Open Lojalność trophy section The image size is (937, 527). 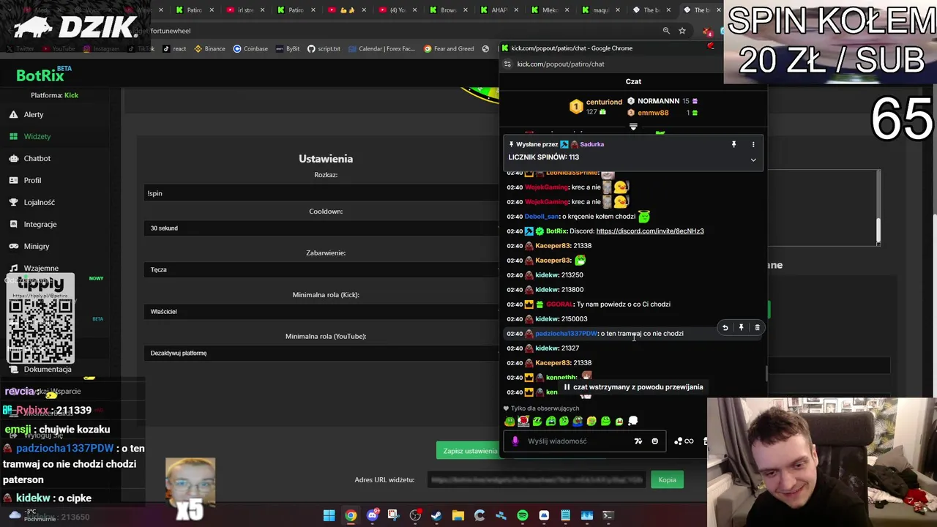tap(39, 202)
